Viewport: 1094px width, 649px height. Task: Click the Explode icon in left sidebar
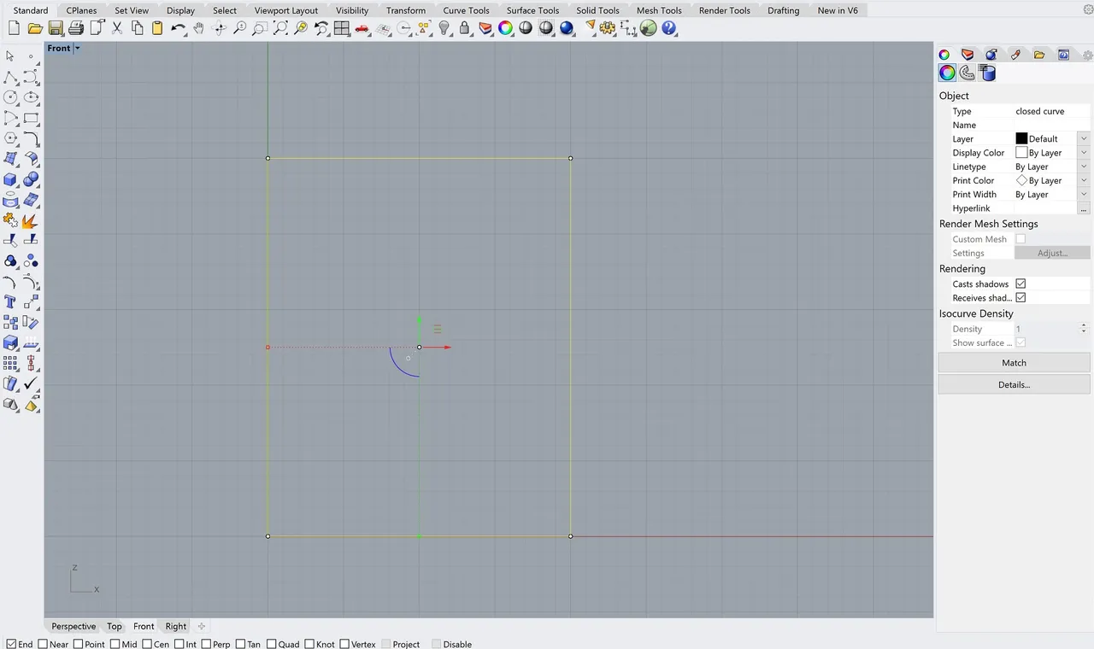tap(31, 220)
